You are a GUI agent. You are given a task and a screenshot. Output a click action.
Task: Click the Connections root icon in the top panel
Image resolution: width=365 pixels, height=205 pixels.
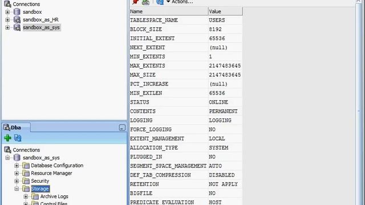click(7, 4)
